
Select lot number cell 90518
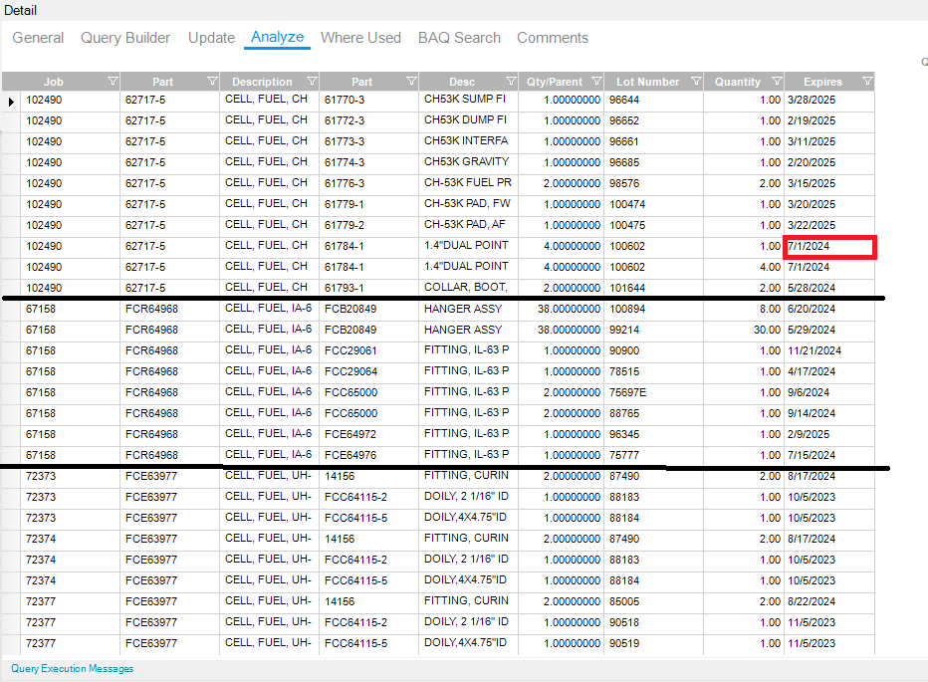click(x=653, y=623)
